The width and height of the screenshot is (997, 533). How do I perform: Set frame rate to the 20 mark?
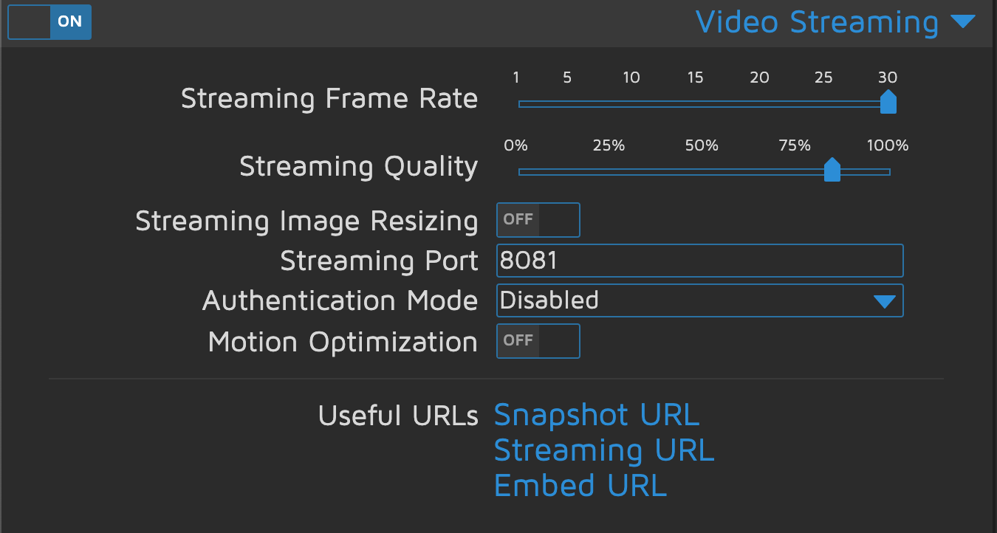[x=759, y=104]
